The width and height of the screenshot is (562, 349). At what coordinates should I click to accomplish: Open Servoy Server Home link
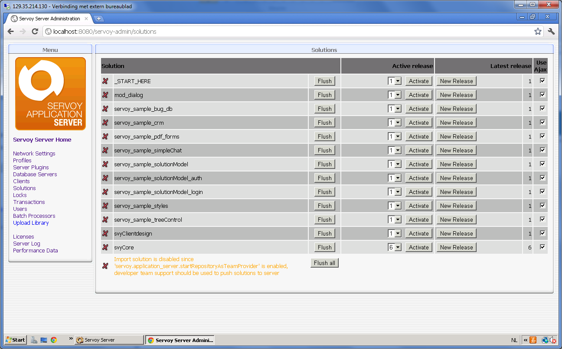point(42,140)
